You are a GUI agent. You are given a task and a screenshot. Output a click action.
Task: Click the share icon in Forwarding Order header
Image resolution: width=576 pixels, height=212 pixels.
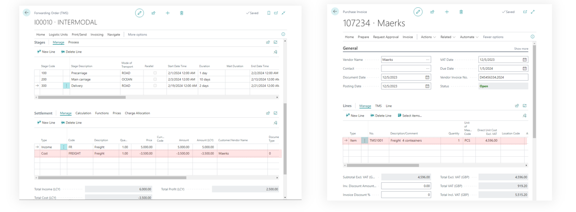(153, 13)
